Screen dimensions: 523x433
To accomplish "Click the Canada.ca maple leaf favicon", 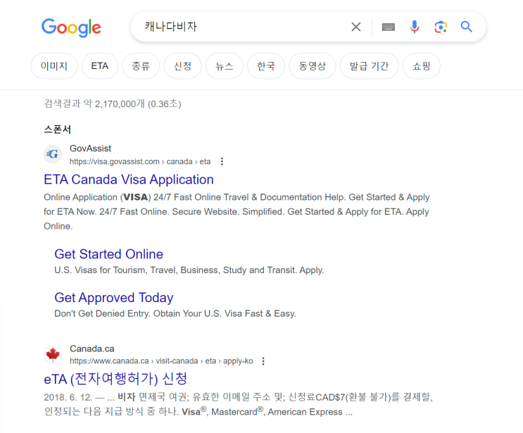I will pos(53,354).
